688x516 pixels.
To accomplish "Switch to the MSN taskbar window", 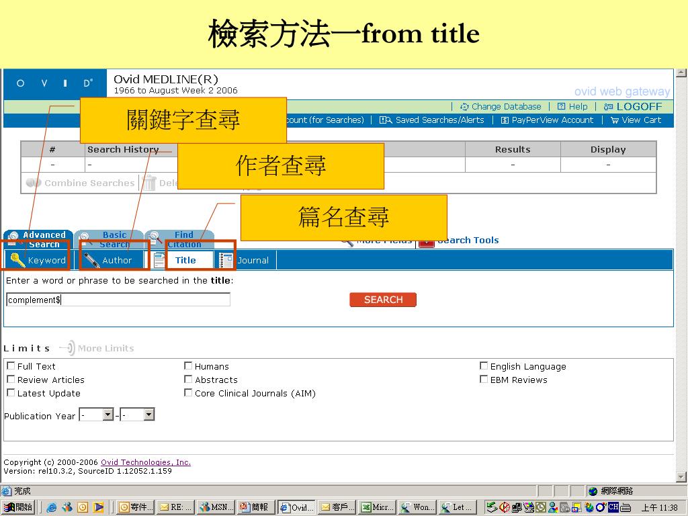I will 216,507.
